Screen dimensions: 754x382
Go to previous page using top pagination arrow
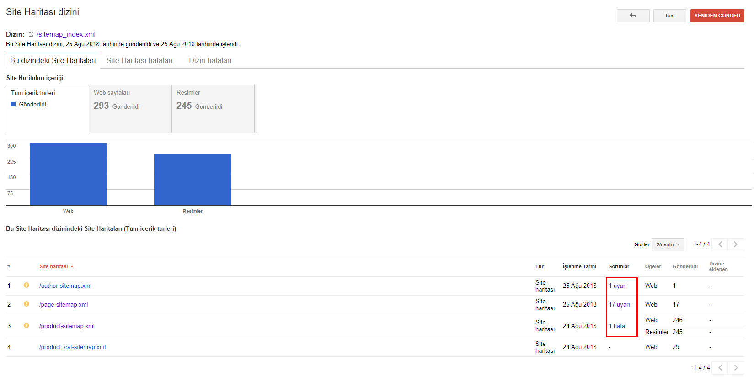coord(720,244)
